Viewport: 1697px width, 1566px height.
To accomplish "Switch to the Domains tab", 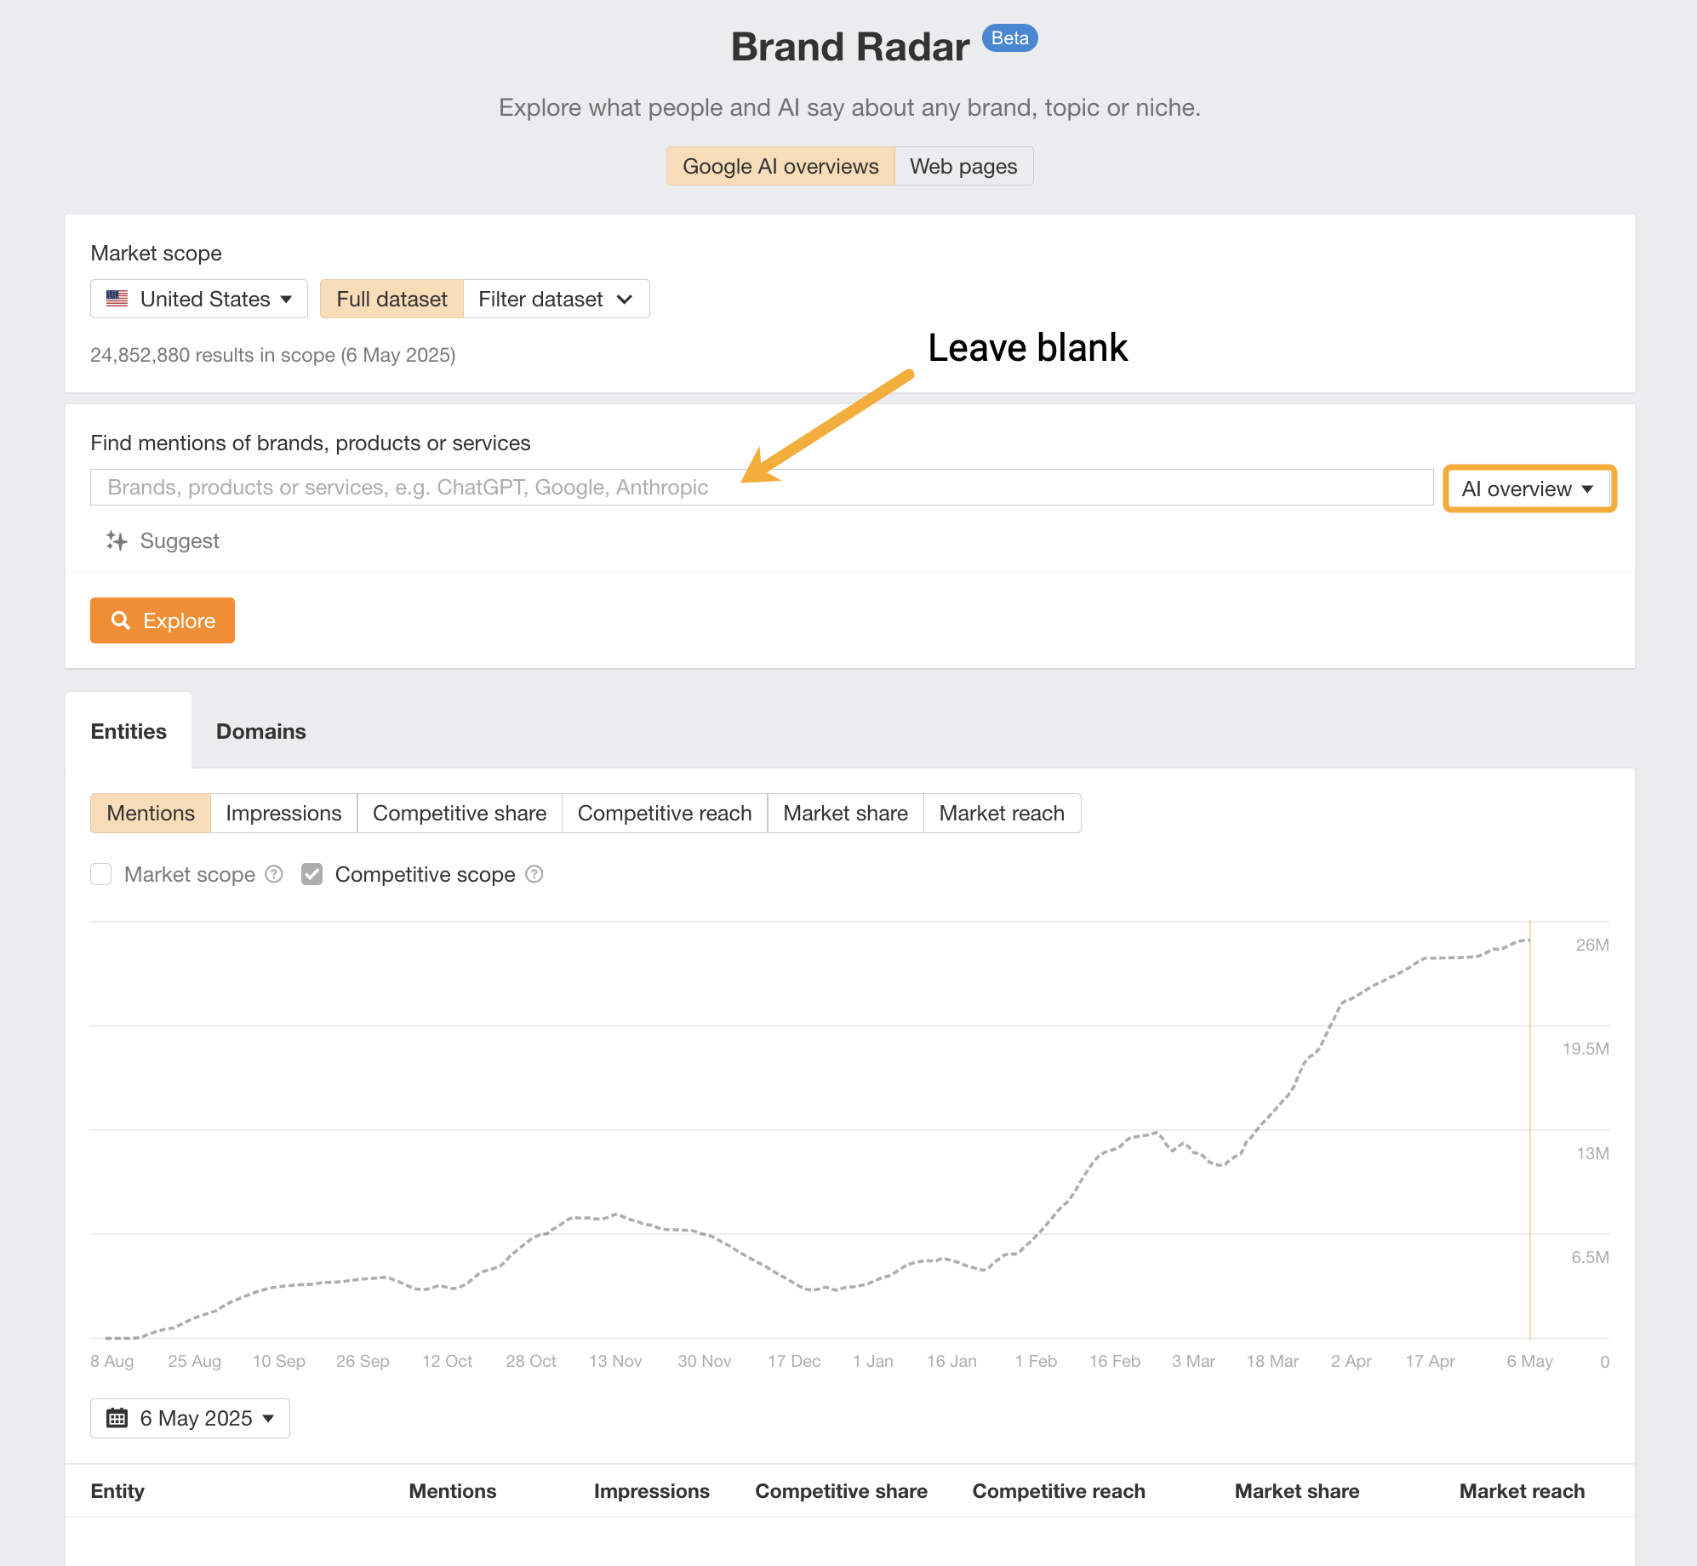I will pyautogui.click(x=260, y=731).
